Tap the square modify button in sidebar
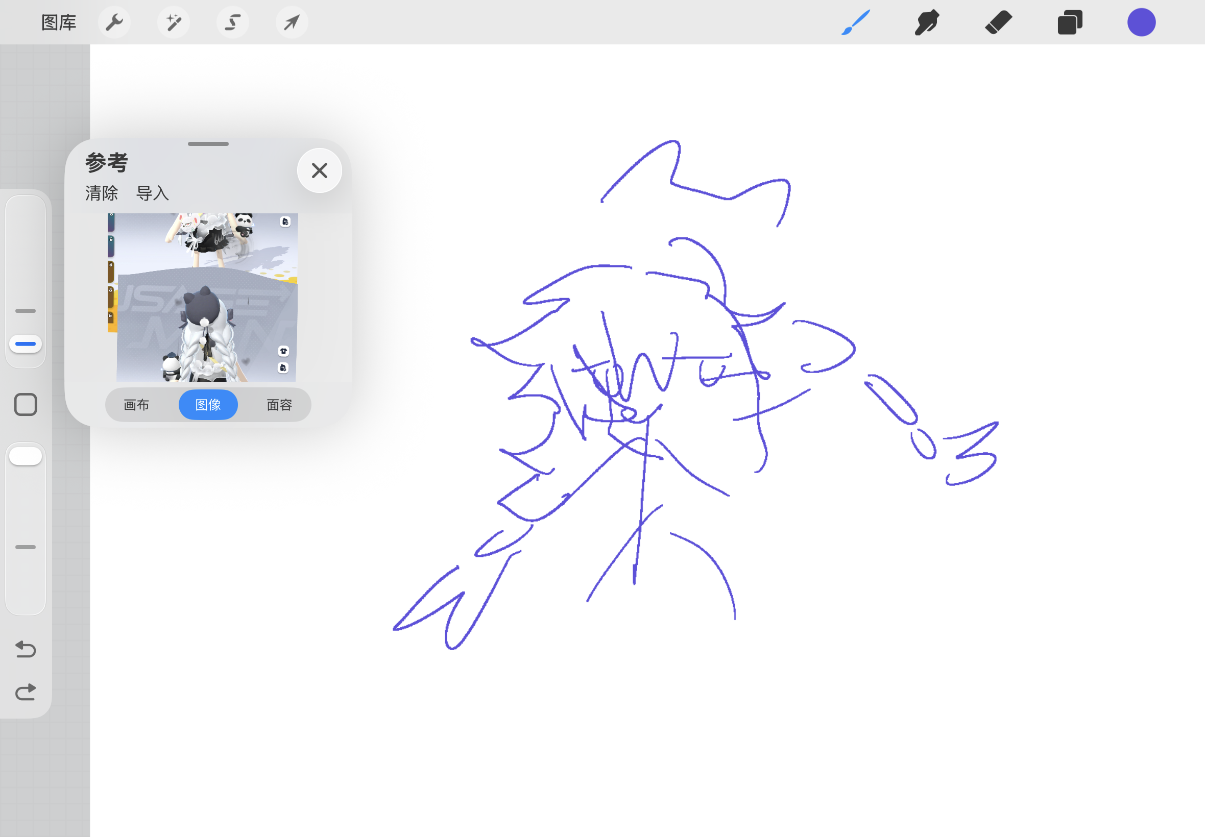Viewport: 1205px width, 837px height. click(x=25, y=404)
